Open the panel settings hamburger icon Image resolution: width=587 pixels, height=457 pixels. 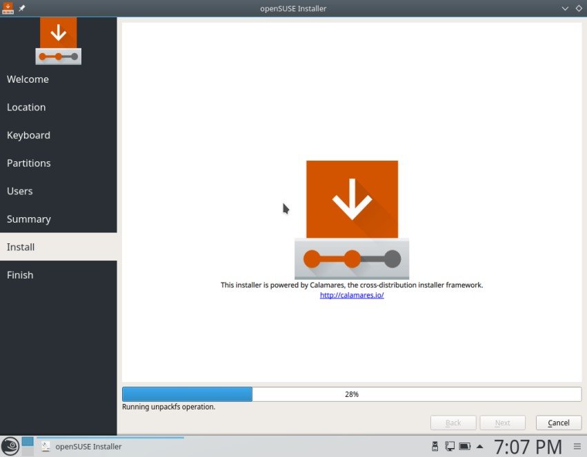(577, 446)
